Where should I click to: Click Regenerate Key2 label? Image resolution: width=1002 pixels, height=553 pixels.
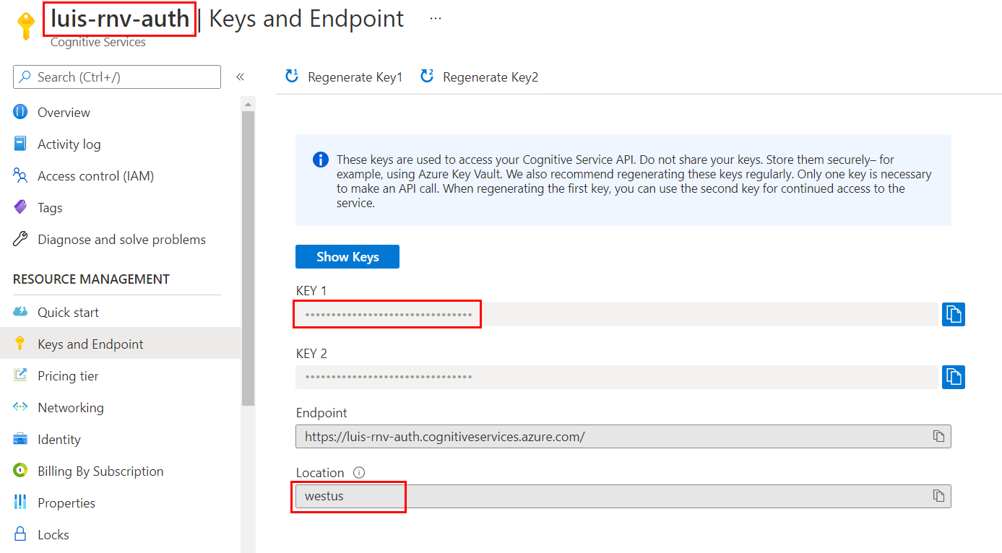point(491,77)
